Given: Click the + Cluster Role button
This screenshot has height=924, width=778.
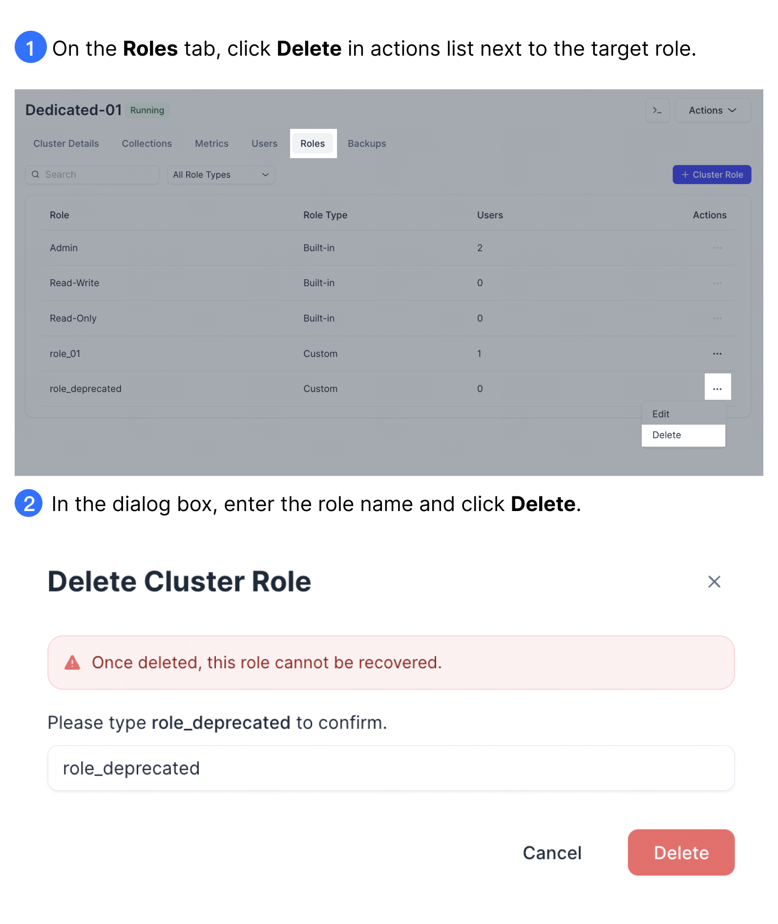Looking at the screenshot, I should 712,174.
